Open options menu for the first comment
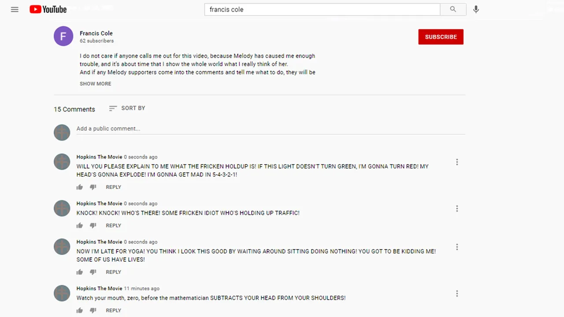The image size is (564, 317). [457, 162]
